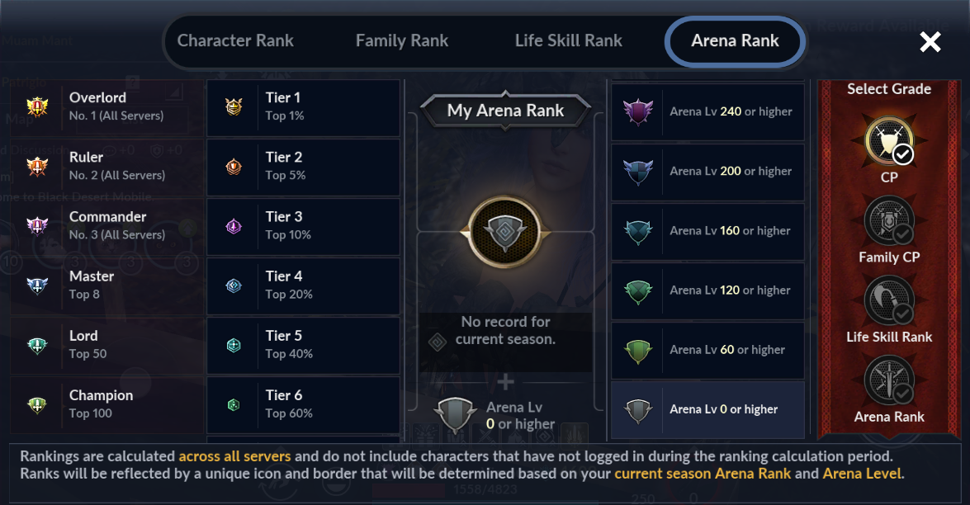Select the Life Skill Rank grade icon
Image resolution: width=970 pixels, height=505 pixels.
click(889, 300)
